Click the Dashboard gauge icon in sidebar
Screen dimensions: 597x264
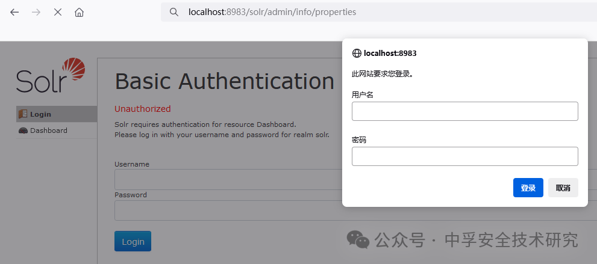pyautogui.click(x=23, y=130)
